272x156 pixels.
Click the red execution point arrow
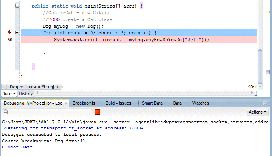(x=9, y=32)
